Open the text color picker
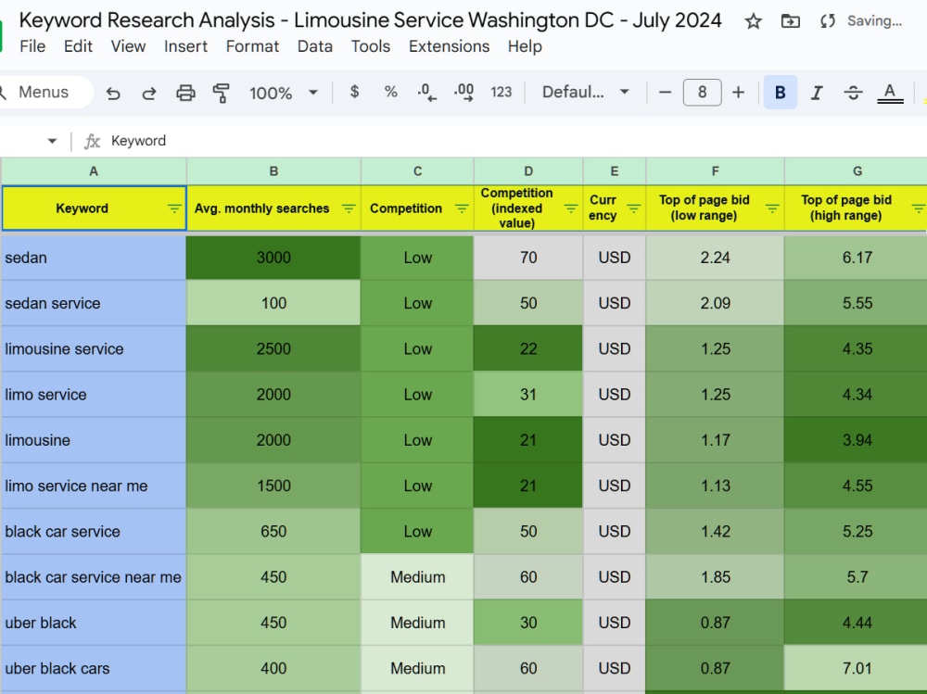This screenshot has width=927, height=694. coord(890,93)
